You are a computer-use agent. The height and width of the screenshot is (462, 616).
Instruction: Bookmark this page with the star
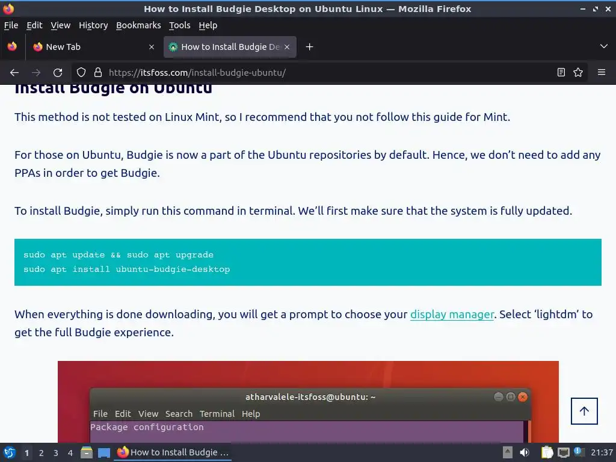tap(578, 72)
